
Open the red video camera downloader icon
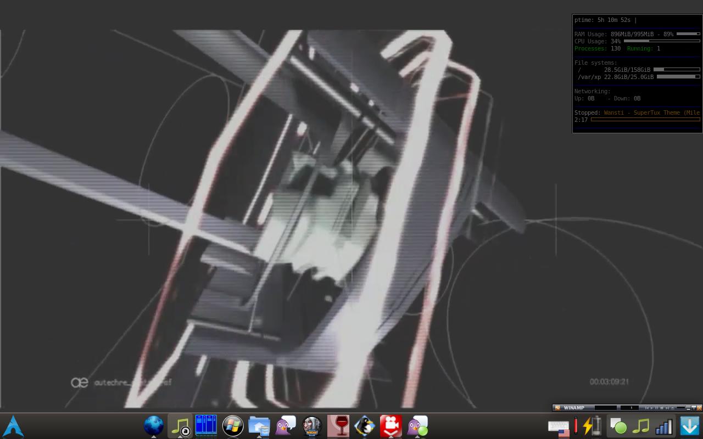(391, 426)
